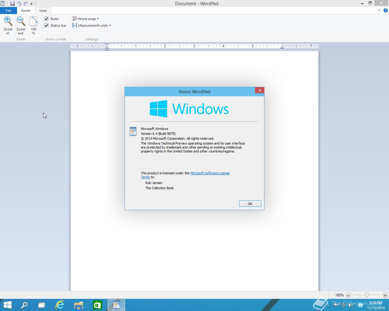Uncheck the Status bar checkbox
This screenshot has width=389, height=311.
(x=46, y=26)
